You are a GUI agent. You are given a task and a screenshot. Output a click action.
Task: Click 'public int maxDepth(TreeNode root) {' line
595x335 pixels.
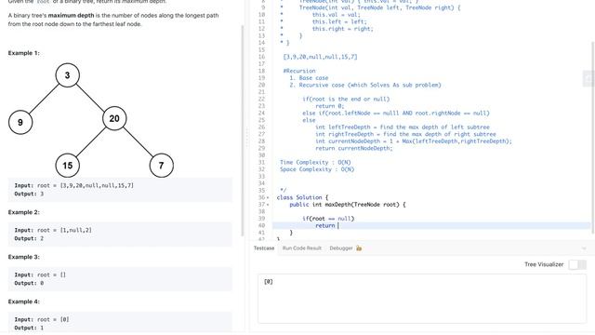point(348,205)
